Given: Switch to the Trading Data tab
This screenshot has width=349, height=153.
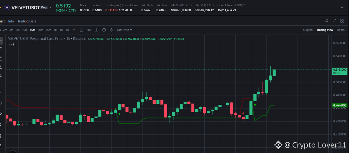Looking at the screenshot, I should 27,21.
